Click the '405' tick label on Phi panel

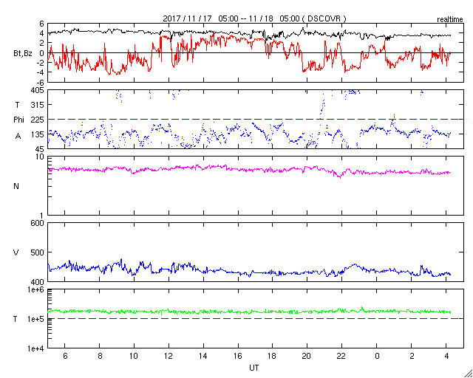pos(38,90)
